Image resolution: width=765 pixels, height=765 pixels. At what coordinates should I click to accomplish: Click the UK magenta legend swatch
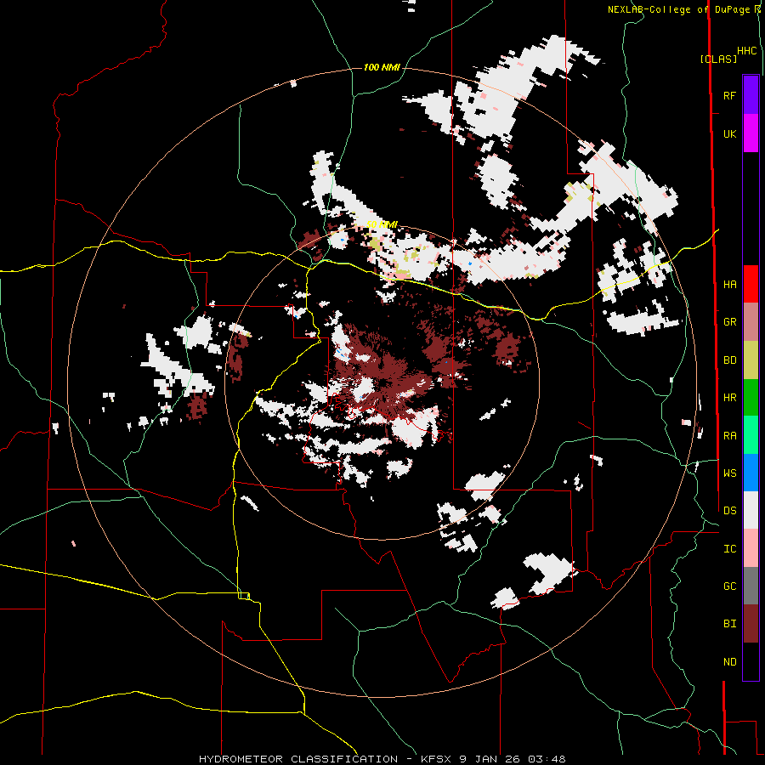(x=751, y=133)
